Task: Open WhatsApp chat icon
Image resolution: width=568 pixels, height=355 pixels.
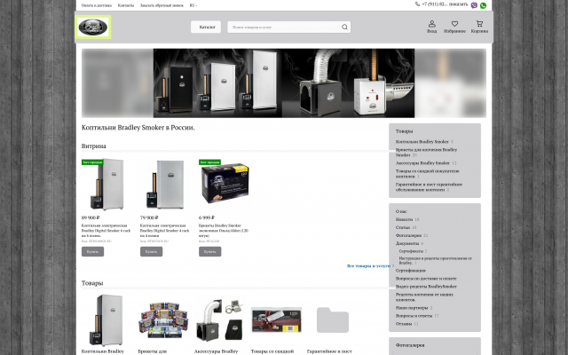Action: [x=483, y=5]
